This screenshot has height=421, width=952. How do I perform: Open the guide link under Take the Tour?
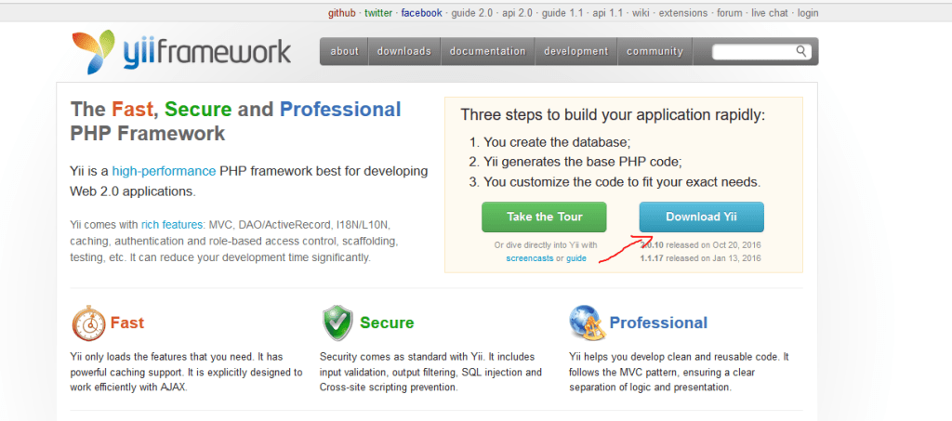576,258
